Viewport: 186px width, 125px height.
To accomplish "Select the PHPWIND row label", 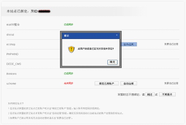I will click(x=12, y=54).
